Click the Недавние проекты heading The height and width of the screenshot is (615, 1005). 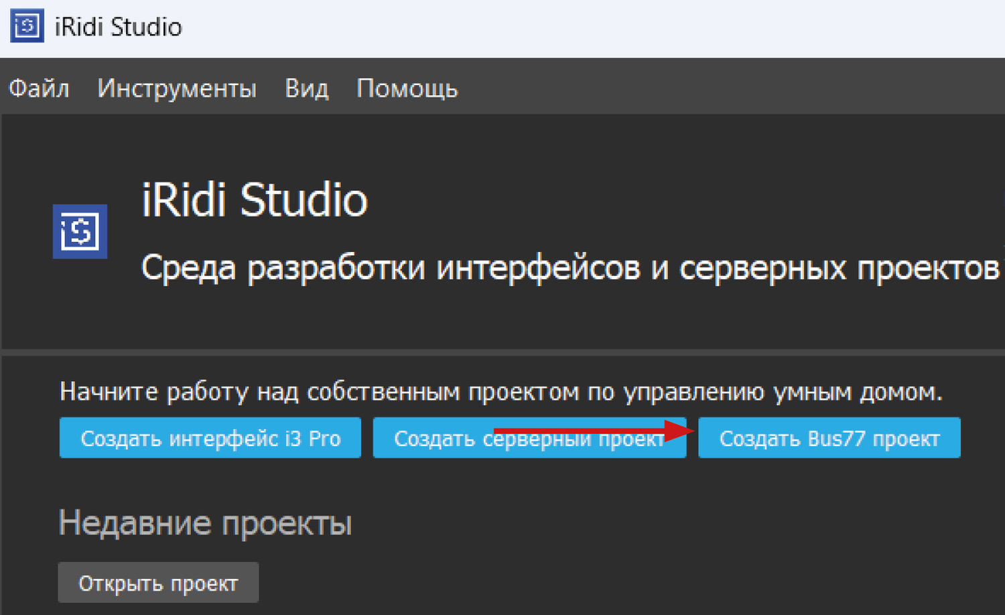pyautogui.click(x=205, y=523)
